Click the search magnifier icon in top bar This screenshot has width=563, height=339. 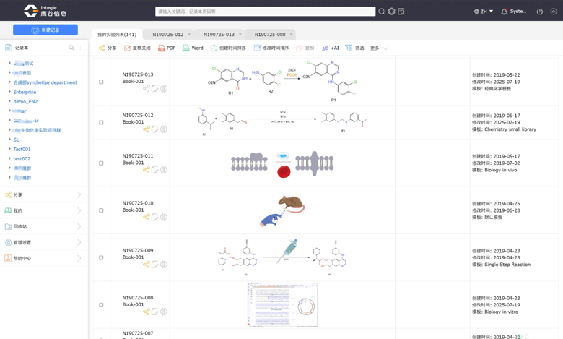382,12
